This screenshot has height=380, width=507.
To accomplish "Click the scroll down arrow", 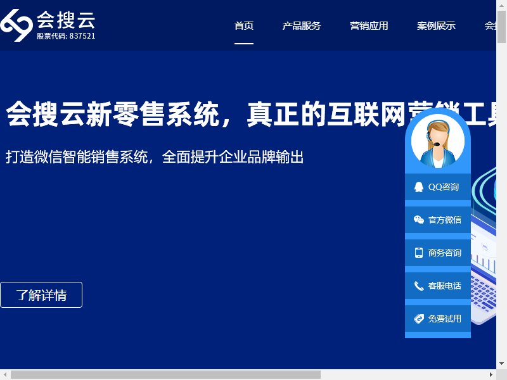I will (501, 364).
